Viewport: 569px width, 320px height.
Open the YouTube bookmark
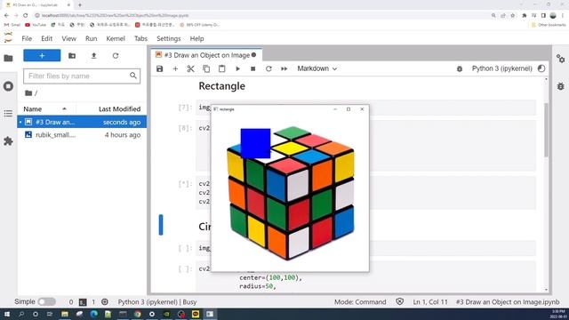[x=36, y=25]
